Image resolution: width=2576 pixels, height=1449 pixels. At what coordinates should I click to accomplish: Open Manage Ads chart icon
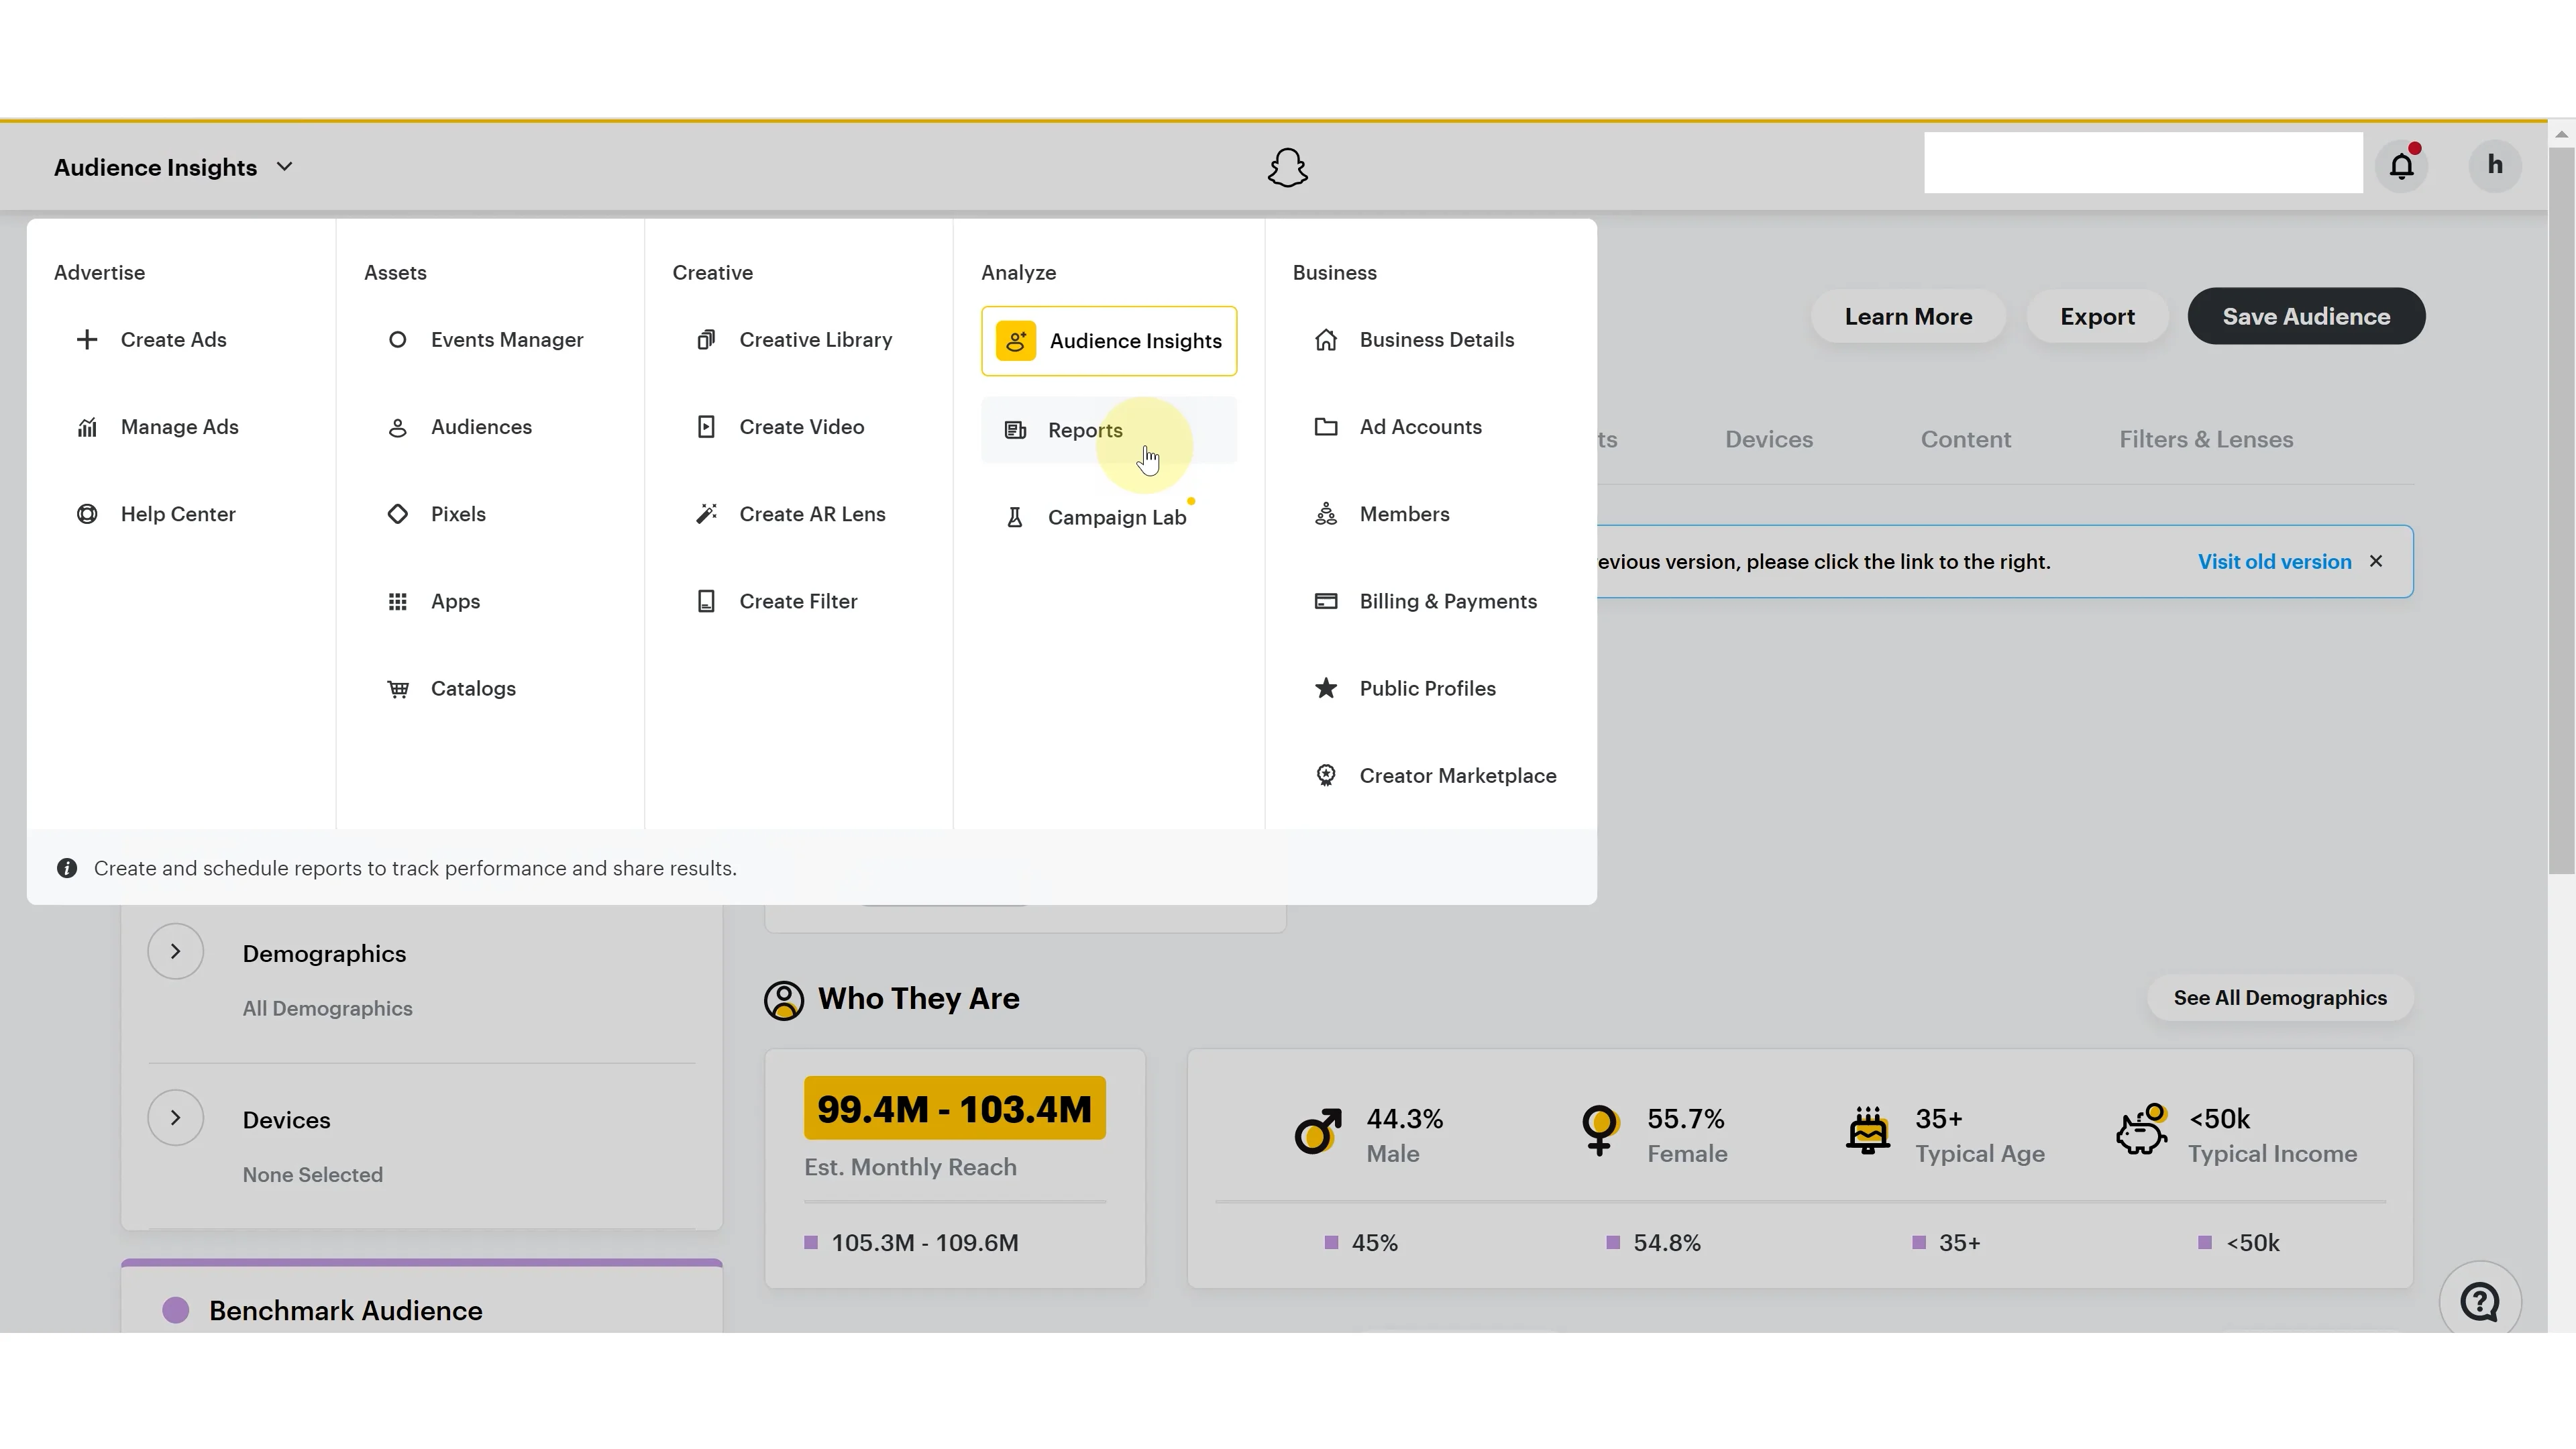pos(87,427)
